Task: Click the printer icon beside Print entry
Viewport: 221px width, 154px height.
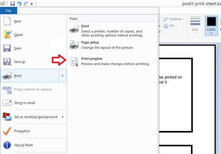Action: coord(7,76)
